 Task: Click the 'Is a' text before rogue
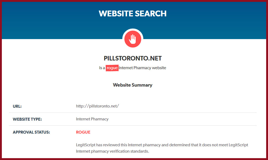[102, 68]
